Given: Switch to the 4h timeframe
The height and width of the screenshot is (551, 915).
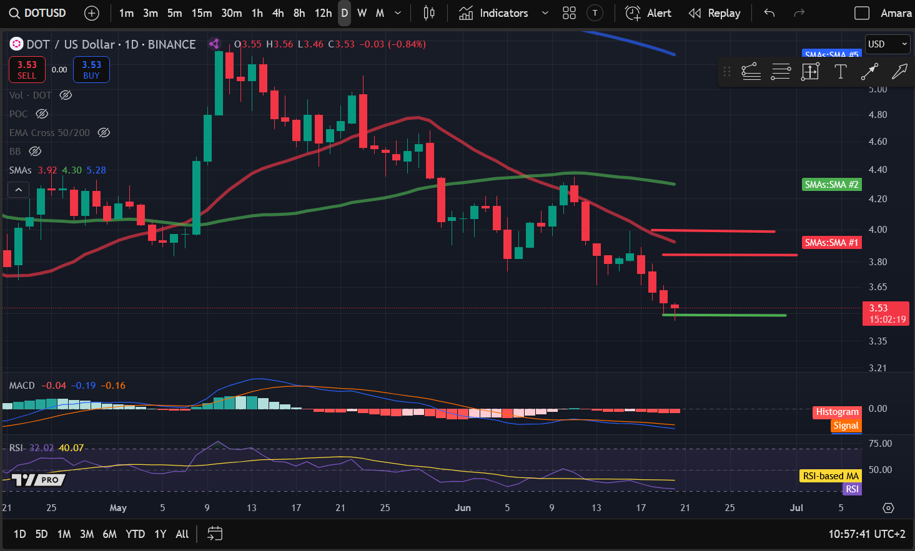Looking at the screenshot, I should (x=278, y=13).
